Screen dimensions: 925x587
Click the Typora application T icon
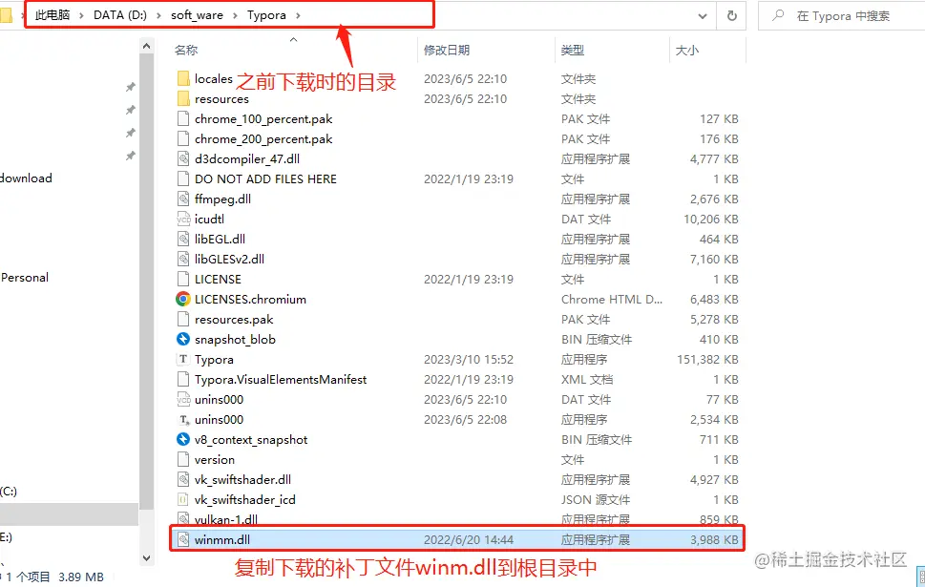pos(183,359)
